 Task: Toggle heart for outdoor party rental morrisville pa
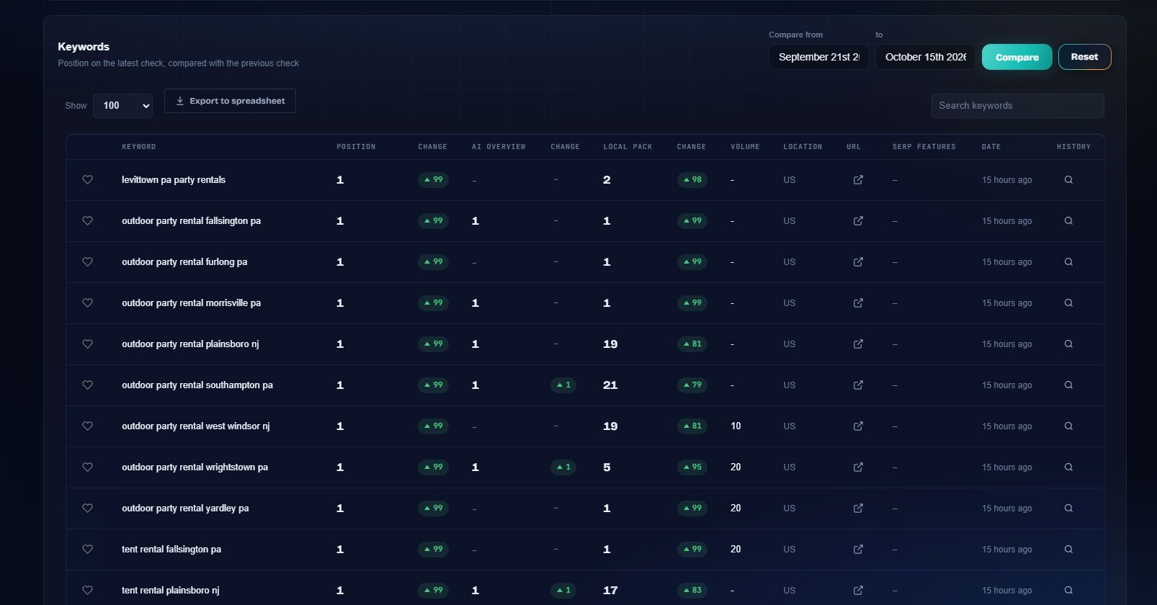(87, 303)
